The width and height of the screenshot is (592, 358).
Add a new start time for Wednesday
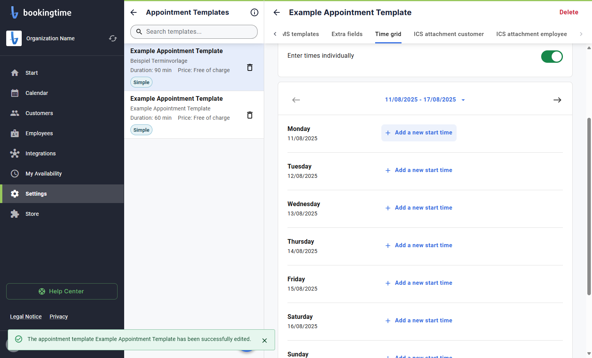coord(419,208)
